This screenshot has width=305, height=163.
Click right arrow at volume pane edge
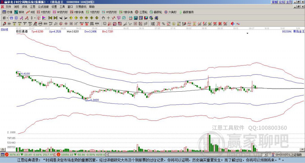pos(302,149)
